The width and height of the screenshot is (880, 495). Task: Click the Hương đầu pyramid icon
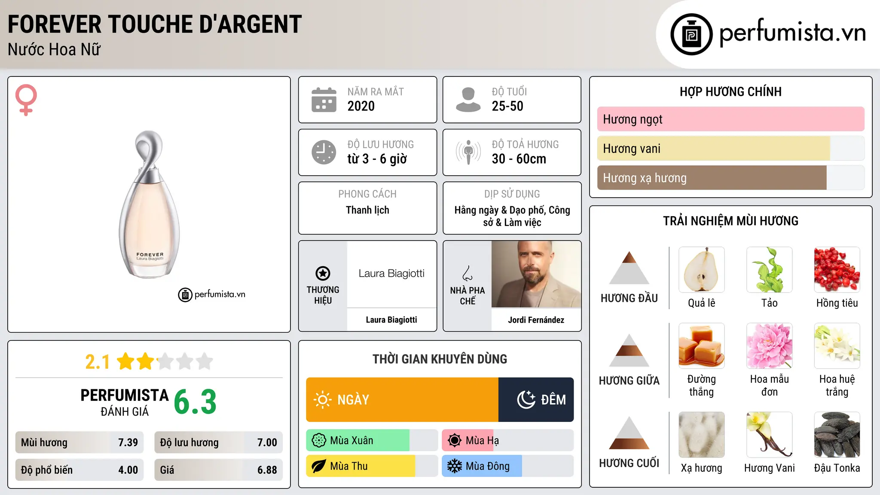coord(629,268)
